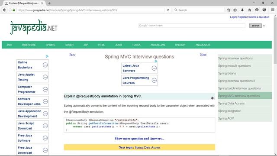Click arrow circle on Free Java Software ad
This screenshot has height=156, width=277.
pyautogui.click(x=45, y=138)
